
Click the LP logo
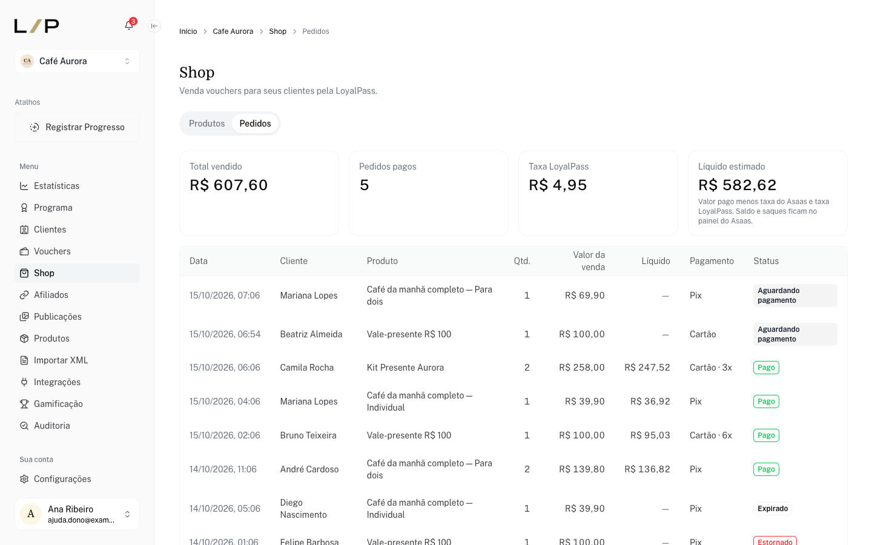(x=37, y=26)
